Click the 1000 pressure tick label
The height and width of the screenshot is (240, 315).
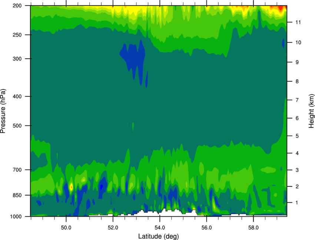pos(16,217)
